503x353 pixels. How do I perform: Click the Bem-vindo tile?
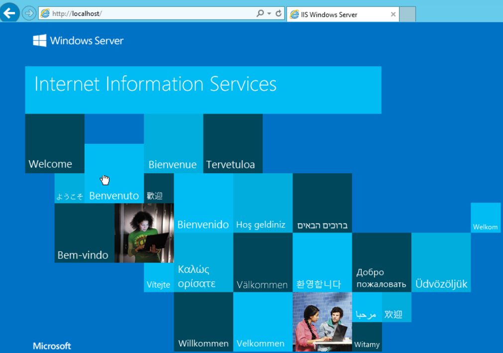coord(85,233)
